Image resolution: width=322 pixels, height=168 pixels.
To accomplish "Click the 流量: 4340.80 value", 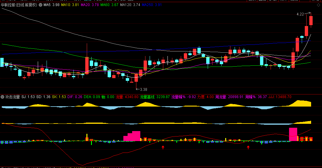I will click(x=127, y=97).
